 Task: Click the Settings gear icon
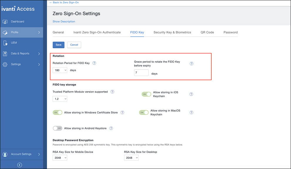(5, 64)
